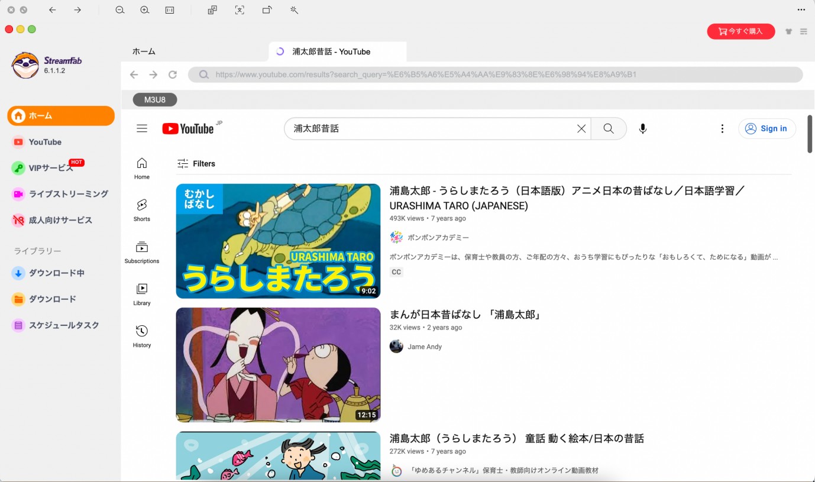The height and width of the screenshot is (482, 815).
Task: Click the ポンポンアカデミー channel avatar
Action: [x=396, y=238]
